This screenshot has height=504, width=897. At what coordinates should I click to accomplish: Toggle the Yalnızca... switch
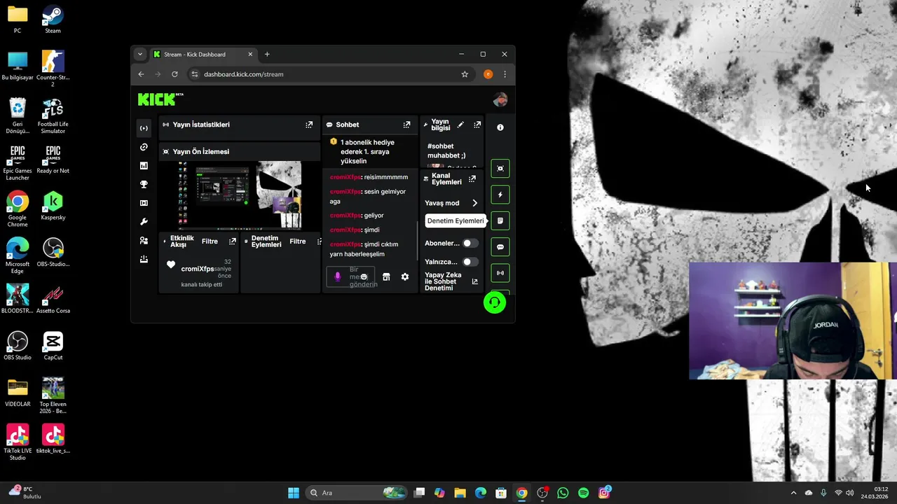point(470,262)
